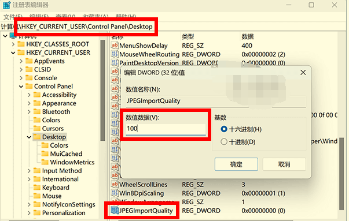Select the Input Method key
349x221 pixels.
pyautogui.click(x=62, y=171)
